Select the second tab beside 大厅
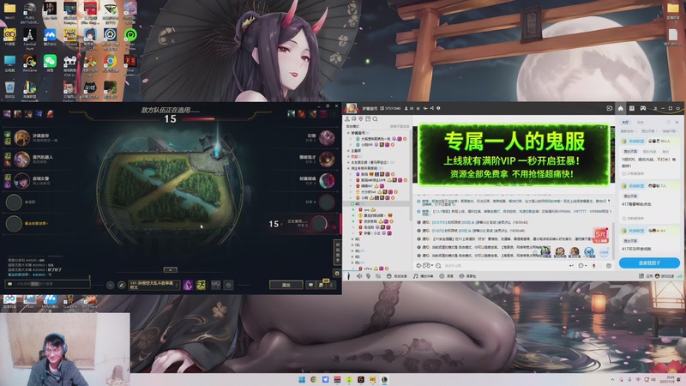This screenshot has width=686, height=386. 640,122
